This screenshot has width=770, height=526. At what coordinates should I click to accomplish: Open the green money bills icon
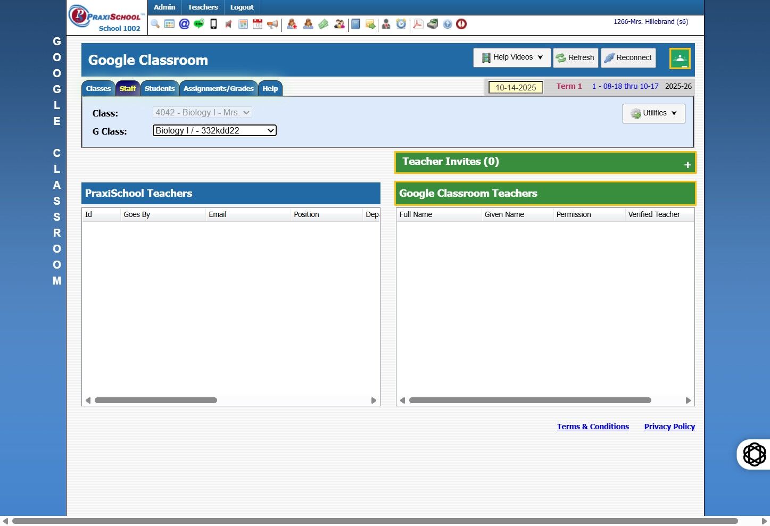[324, 24]
